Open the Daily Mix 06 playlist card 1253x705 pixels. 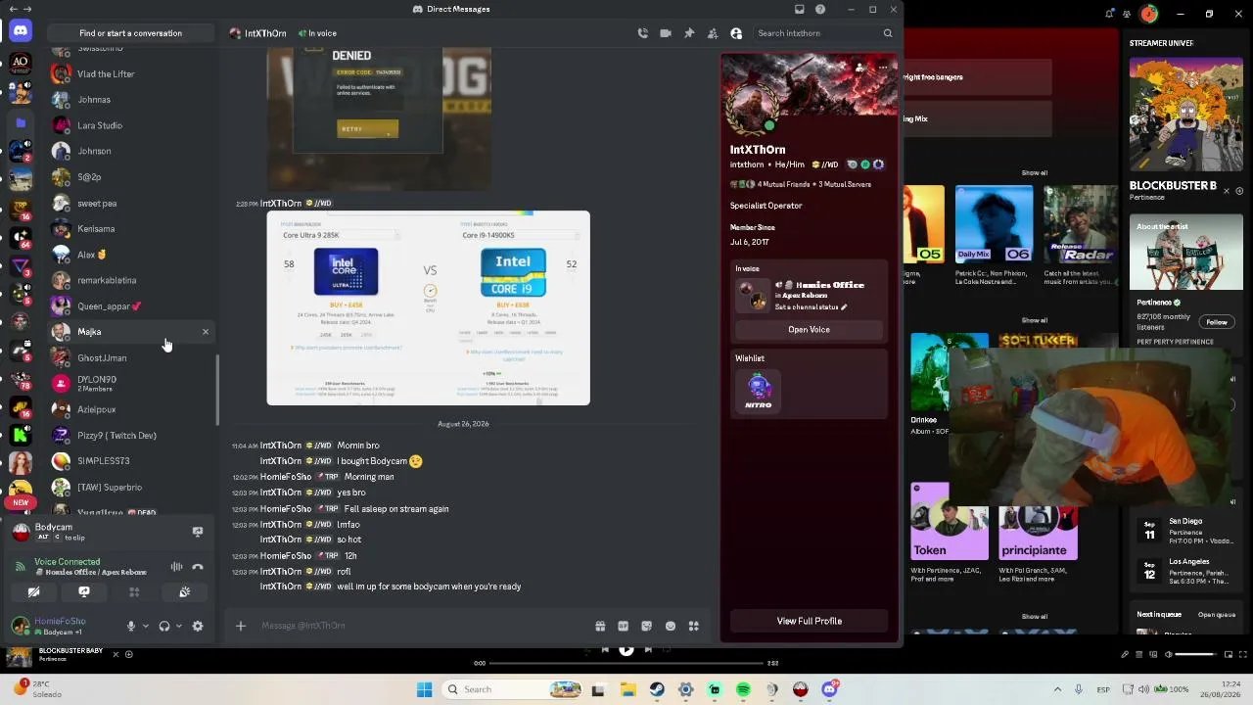tap(994, 236)
